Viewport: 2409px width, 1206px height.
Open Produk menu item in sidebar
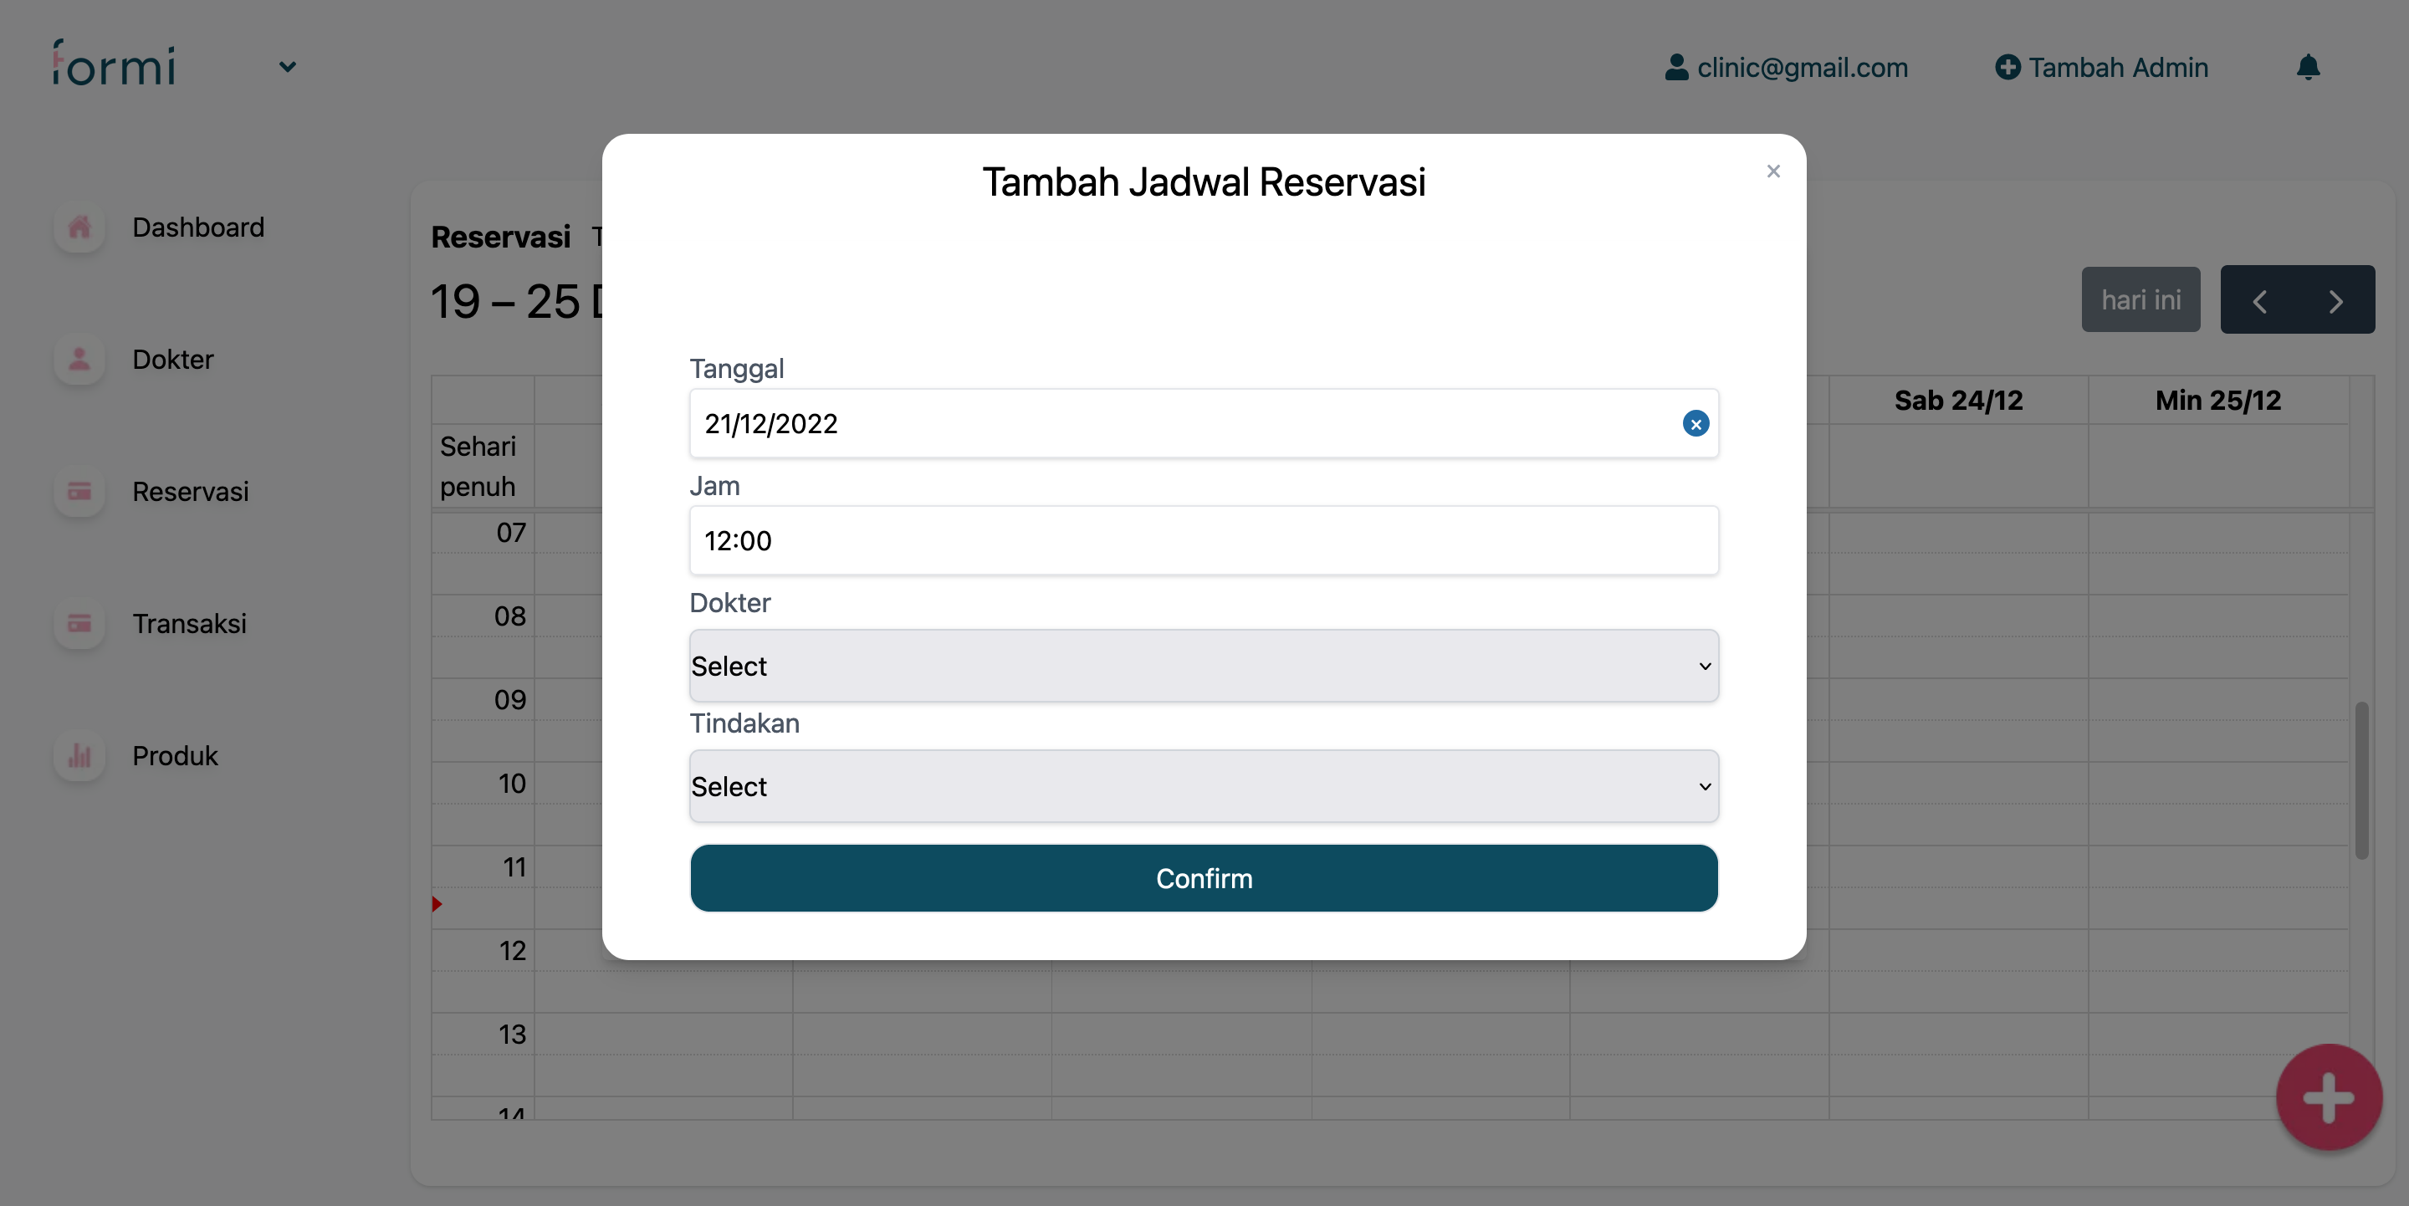click(x=175, y=755)
